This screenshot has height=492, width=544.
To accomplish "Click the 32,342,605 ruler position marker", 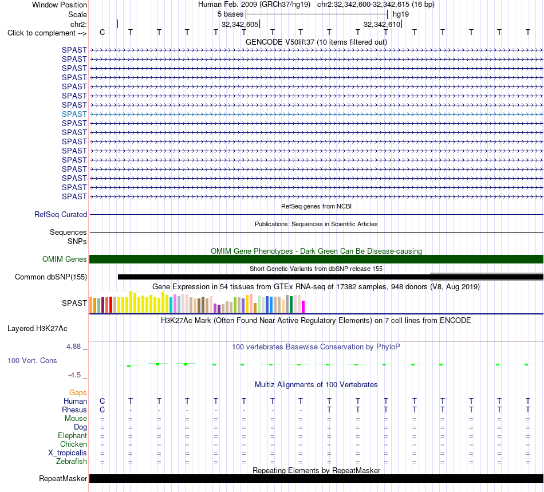I will [240, 24].
